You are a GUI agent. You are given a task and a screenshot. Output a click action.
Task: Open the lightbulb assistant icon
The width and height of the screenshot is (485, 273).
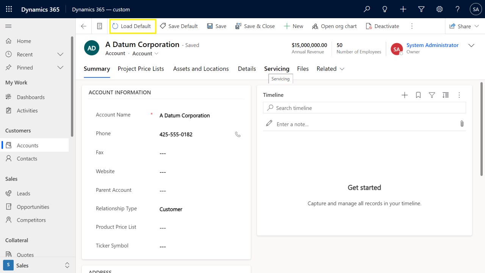point(385,9)
